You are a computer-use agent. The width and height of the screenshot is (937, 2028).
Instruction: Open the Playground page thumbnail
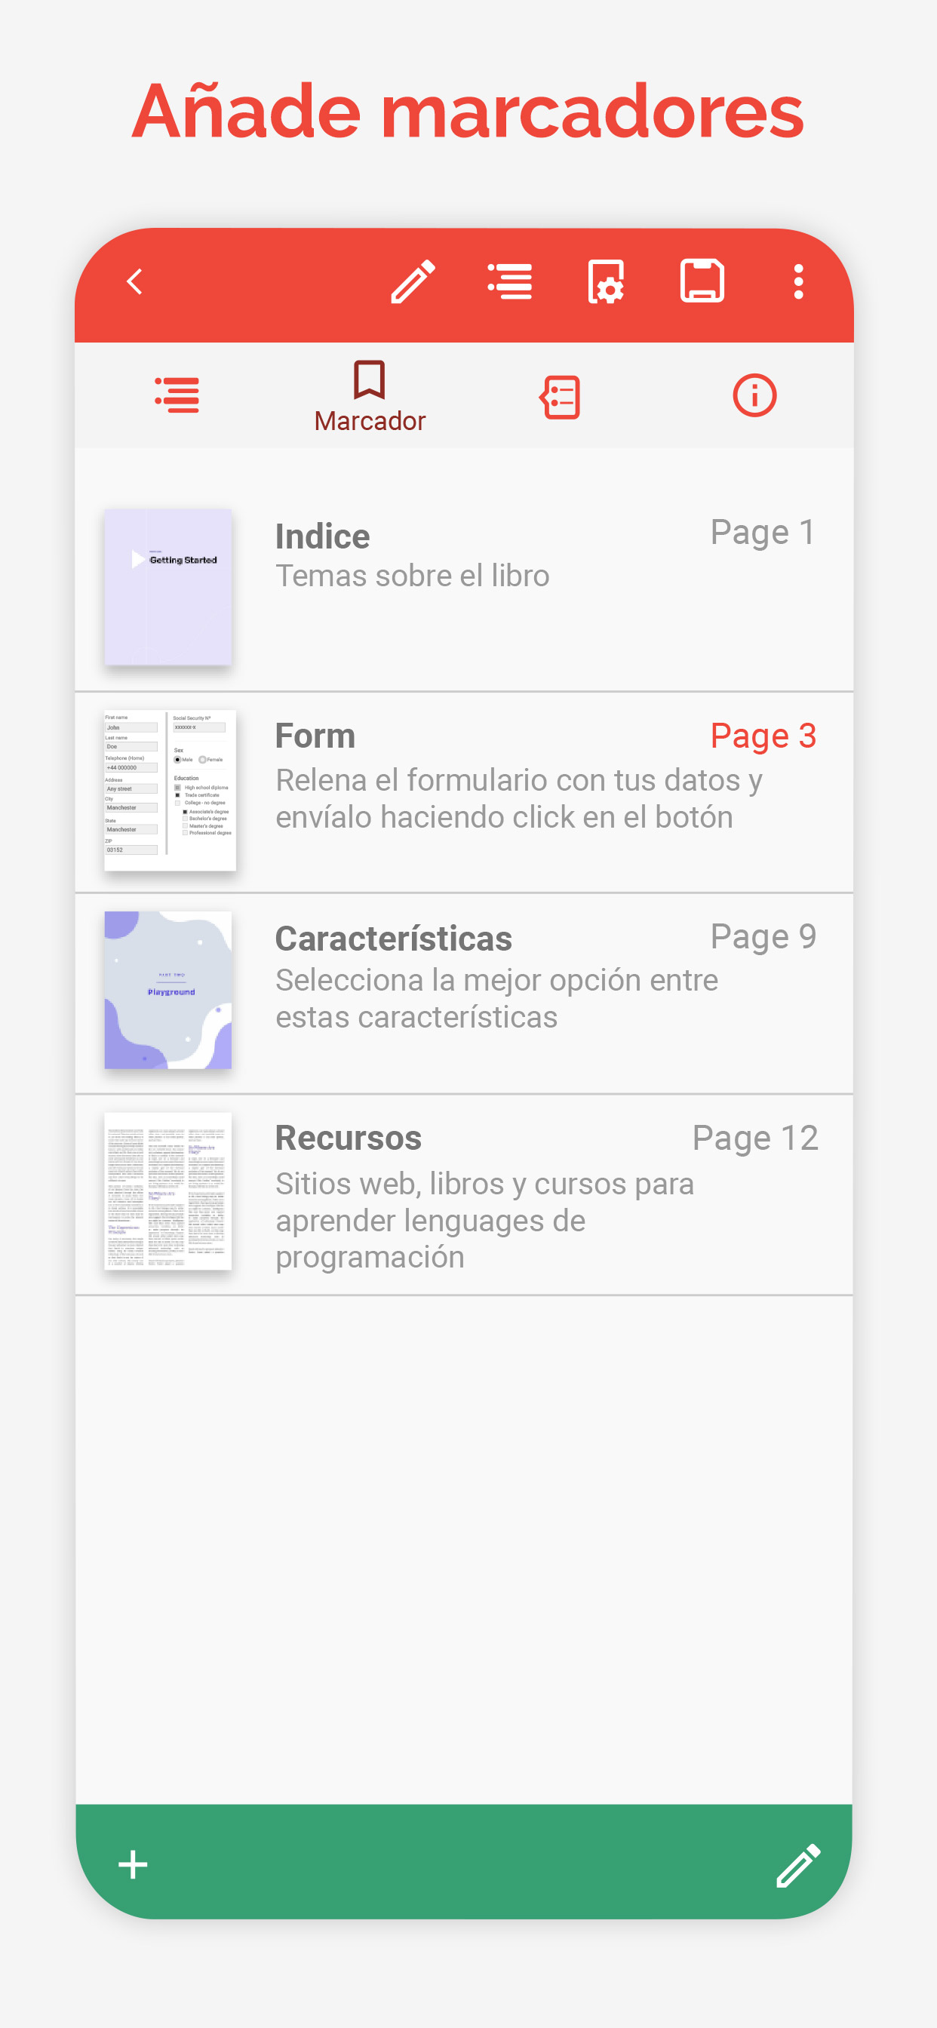pos(167,990)
